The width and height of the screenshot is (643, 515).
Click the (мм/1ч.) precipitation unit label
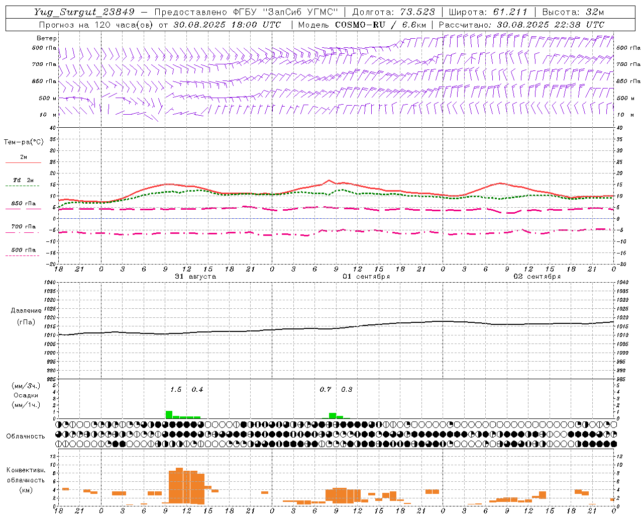(26, 405)
